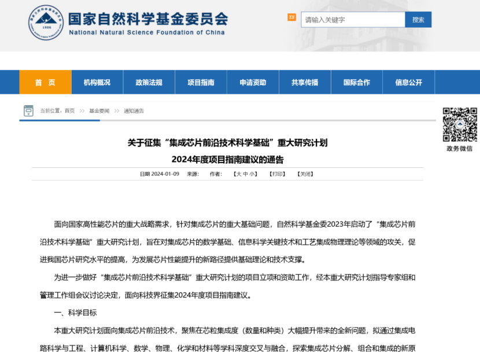Select the 共享传播 navigation item
The height and width of the screenshot is (357, 480).
(x=305, y=82)
